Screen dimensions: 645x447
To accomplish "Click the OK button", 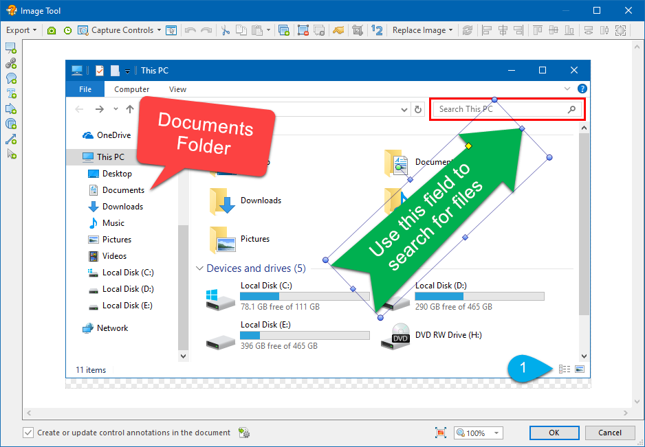I will click(x=554, y=433).
